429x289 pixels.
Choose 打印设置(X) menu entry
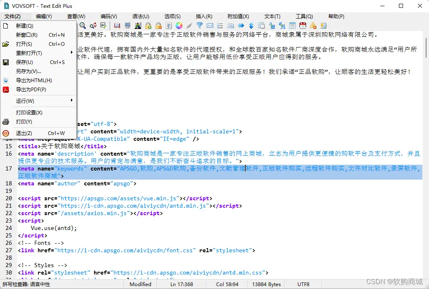click(x=38, y=112)
